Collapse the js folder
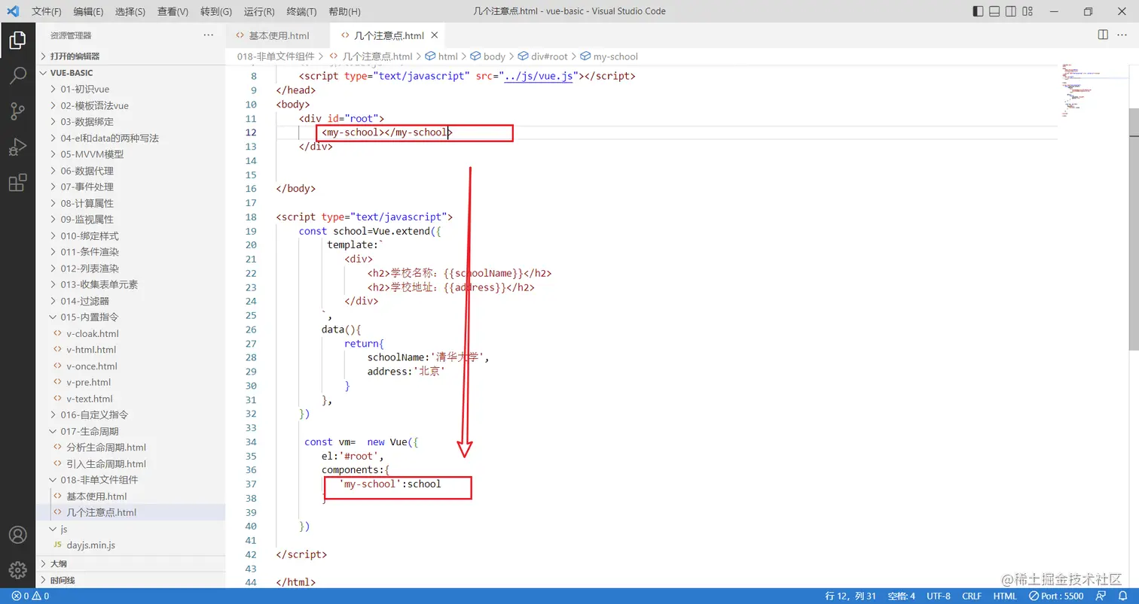This screenshot has height=604, width=1139. tap(131, 529)
